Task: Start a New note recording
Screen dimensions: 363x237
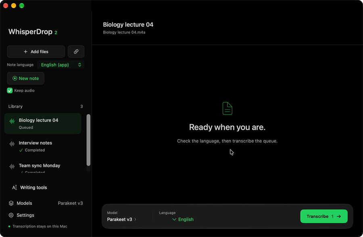Action: pyautogui.click(x=25, y=78)
